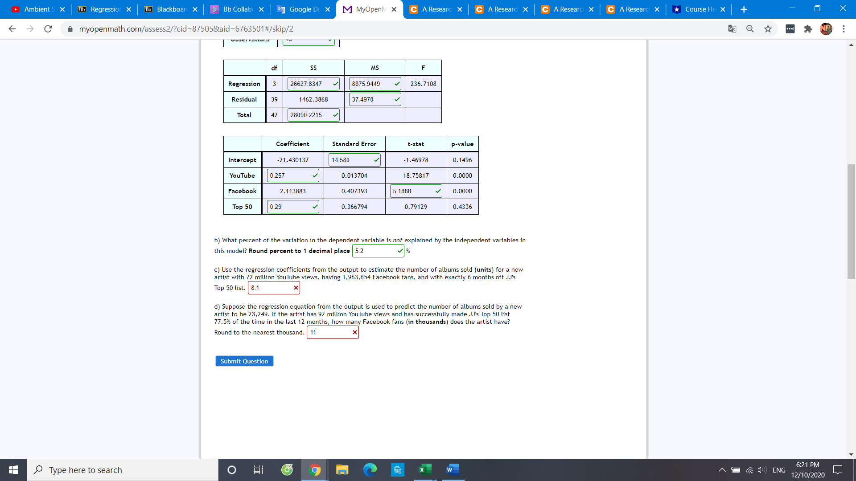Open the Chrome three-dot menu
Image resolution: width=856 pixels, height=481 pixels.
[x=844, y=29]
